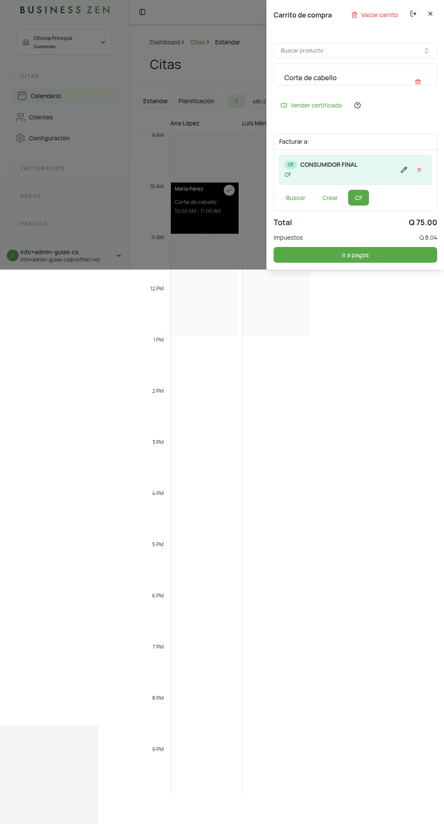444x824 pixels.
Task: Delete Corte de cabello from the cart
Action: [418, 82]
